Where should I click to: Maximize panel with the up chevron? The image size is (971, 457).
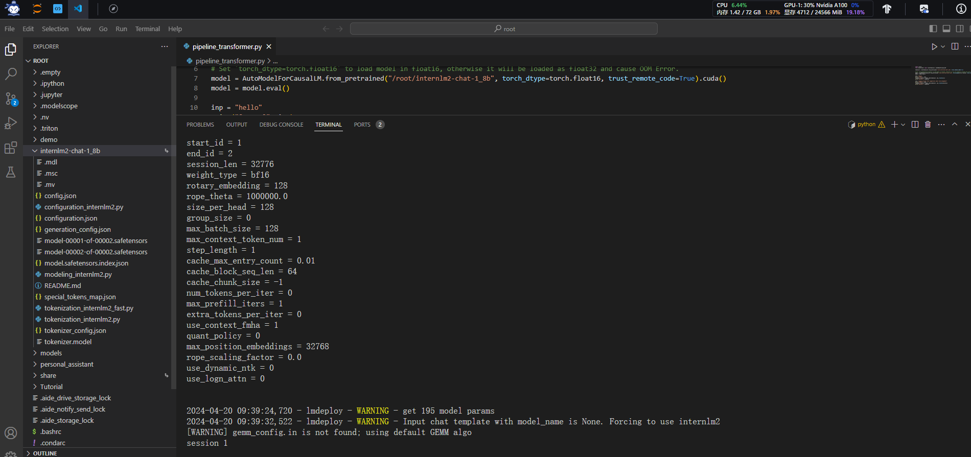[x=955, y=125]
